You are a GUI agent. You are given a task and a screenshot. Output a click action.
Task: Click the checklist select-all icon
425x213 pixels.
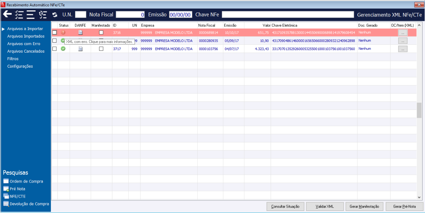point(19,15)
